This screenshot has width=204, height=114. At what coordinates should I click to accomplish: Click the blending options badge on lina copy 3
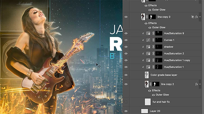(192, 17)
